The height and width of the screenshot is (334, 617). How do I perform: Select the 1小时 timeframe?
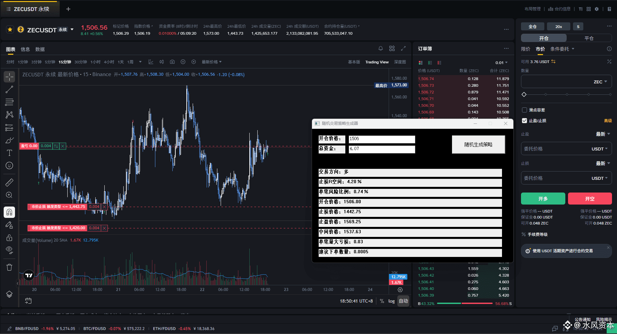95,62
